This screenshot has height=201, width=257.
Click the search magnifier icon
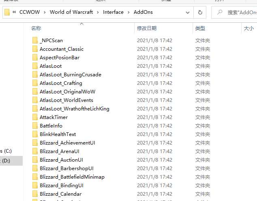pos(220,12)
